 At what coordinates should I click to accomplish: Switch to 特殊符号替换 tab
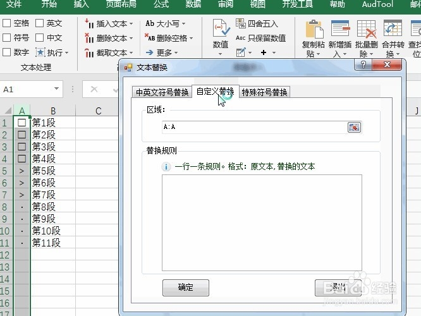coord(264,92)
